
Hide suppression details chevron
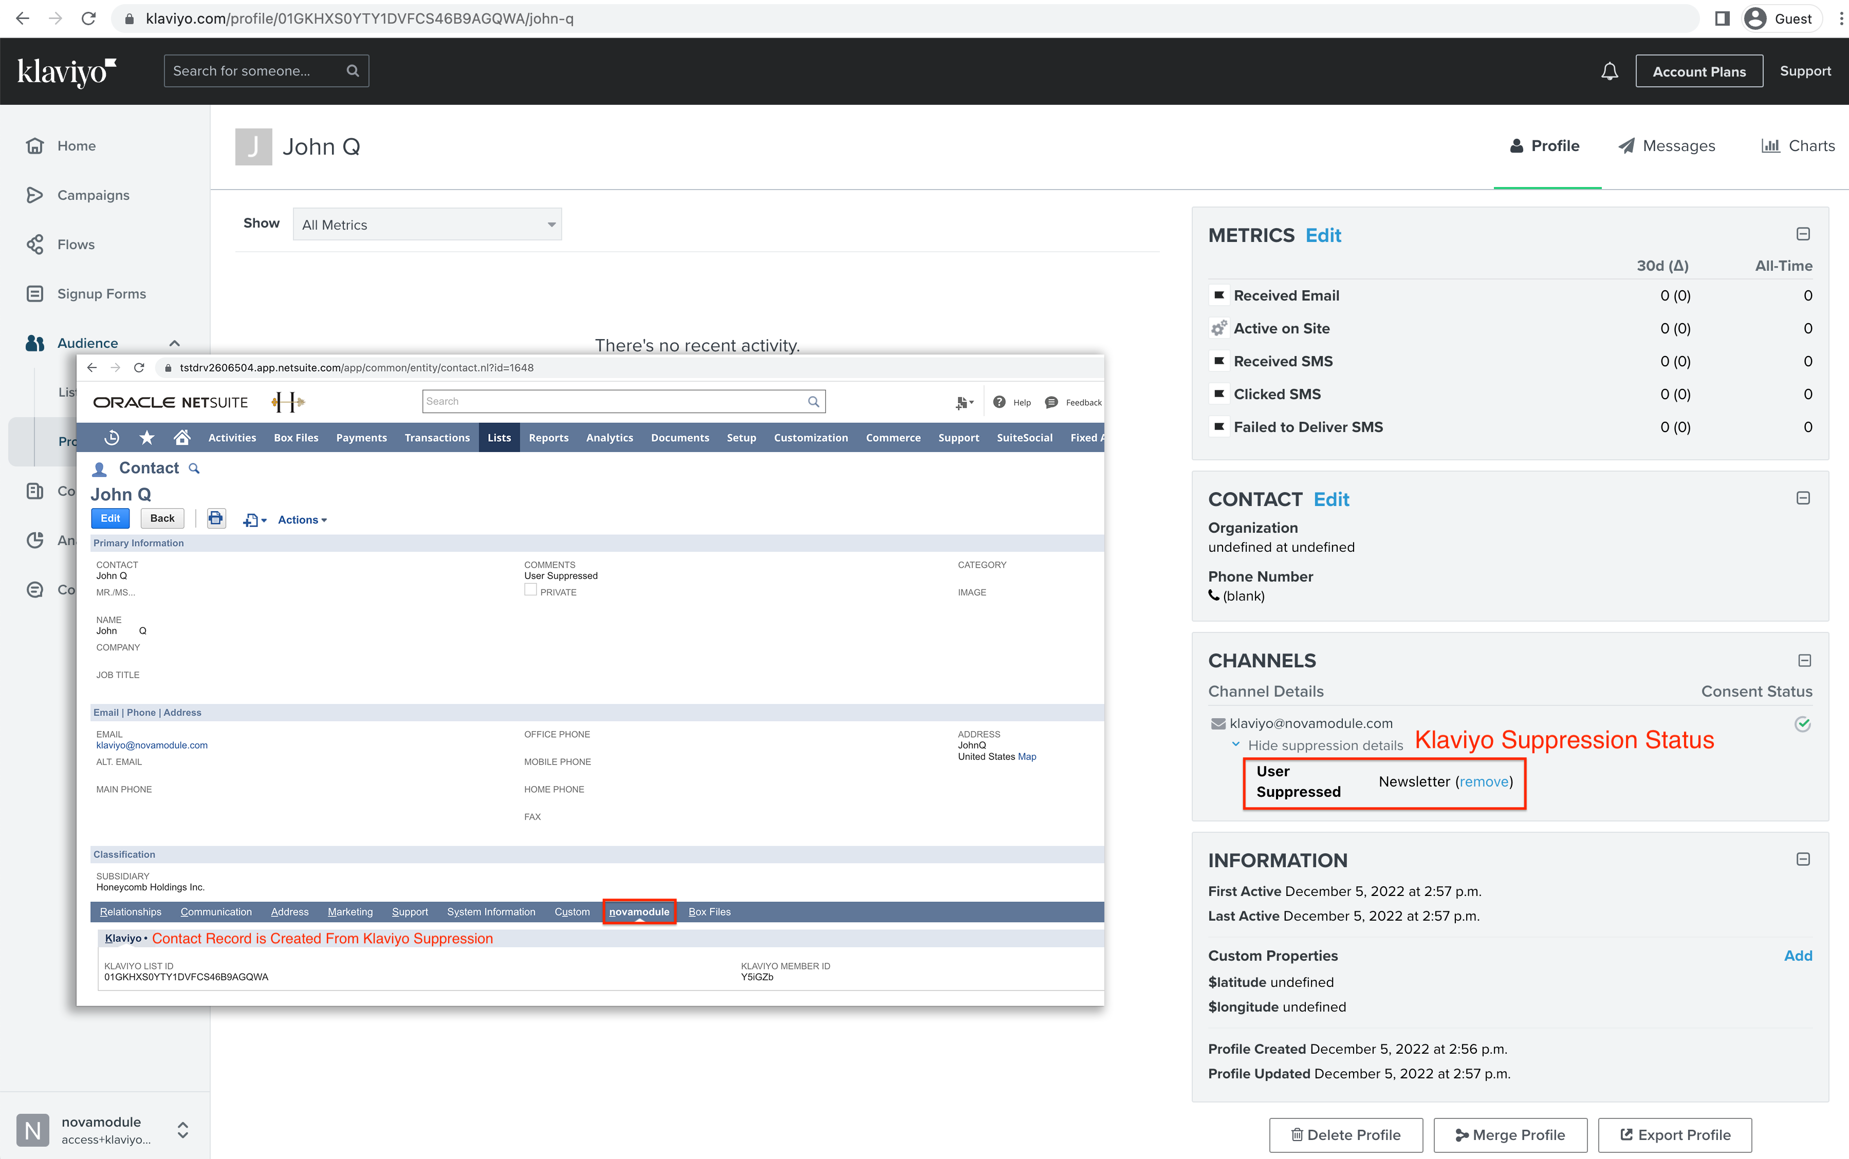1236,744
